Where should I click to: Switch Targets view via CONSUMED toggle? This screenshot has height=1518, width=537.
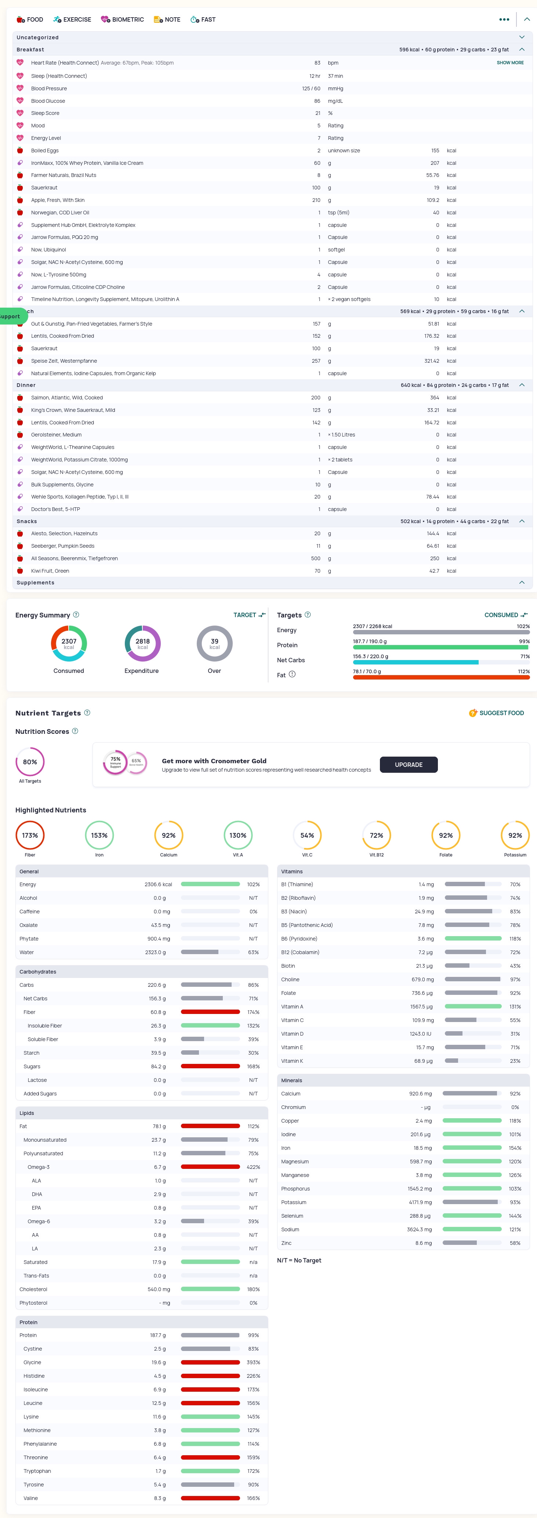(x=506, y=615)
